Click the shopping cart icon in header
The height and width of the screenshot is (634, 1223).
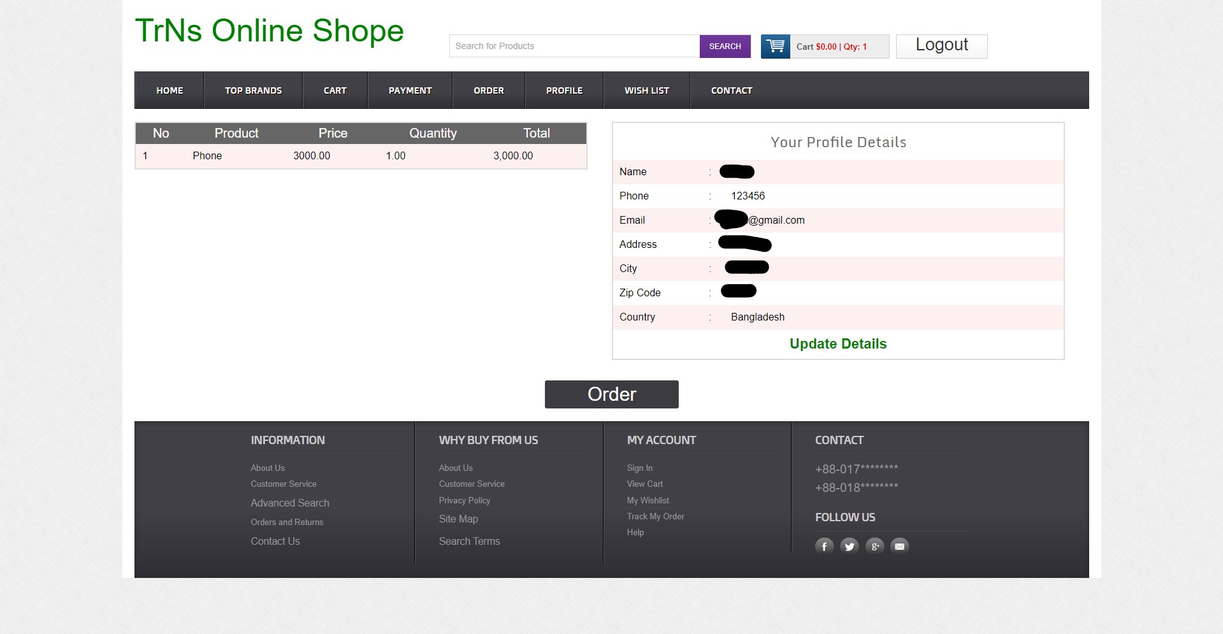(x=774, y=46)
